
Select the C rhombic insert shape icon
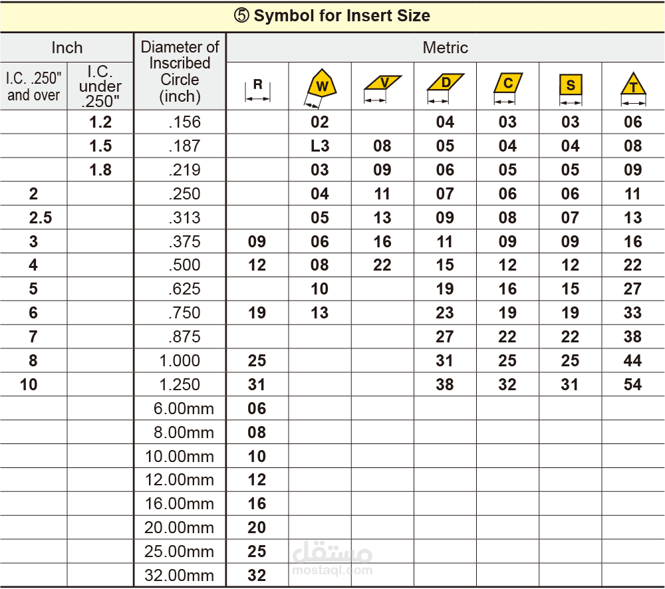point(507,88)
